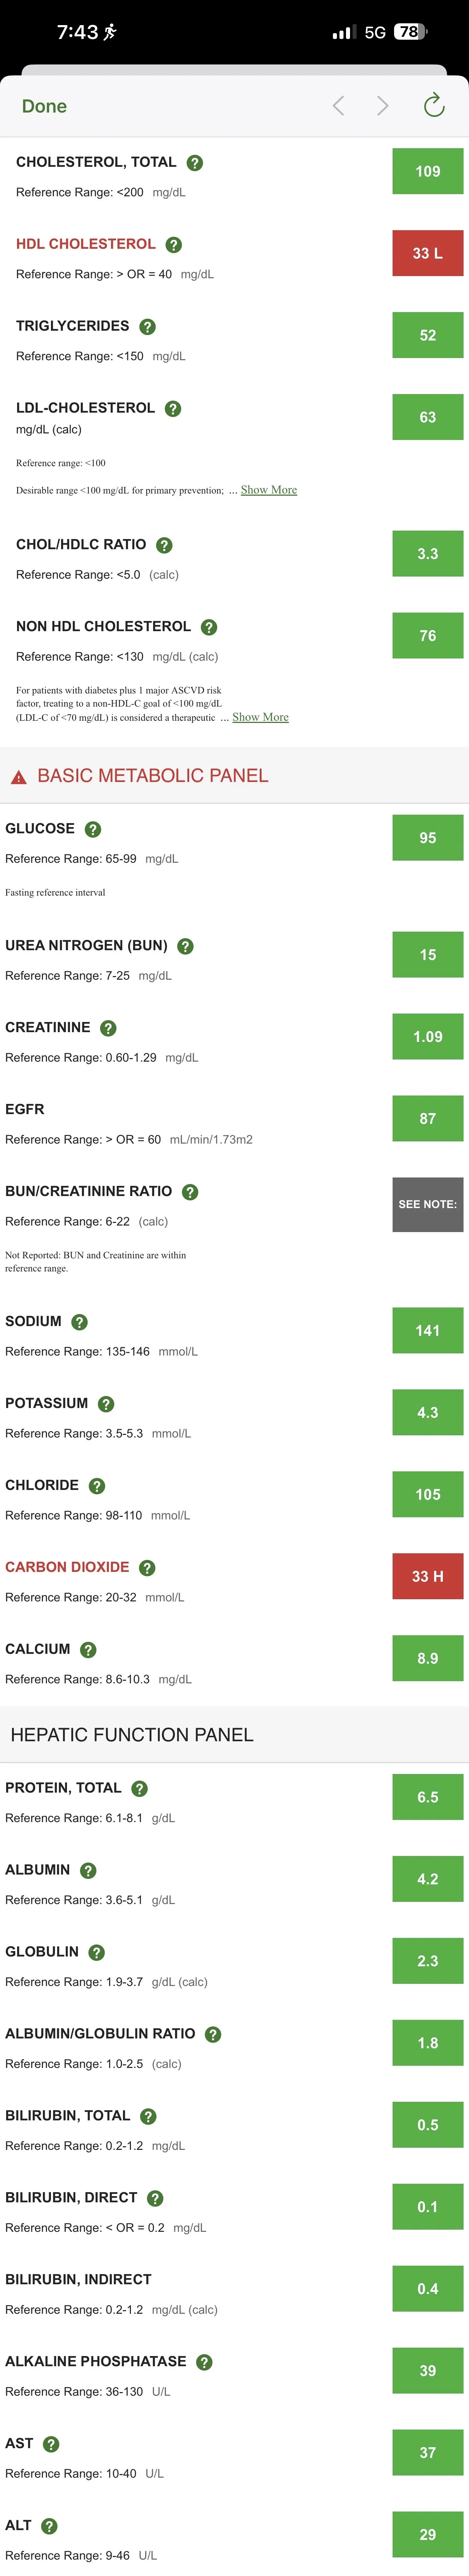Open help icon next to Alkaline Phosphatase

(204, 2361)
